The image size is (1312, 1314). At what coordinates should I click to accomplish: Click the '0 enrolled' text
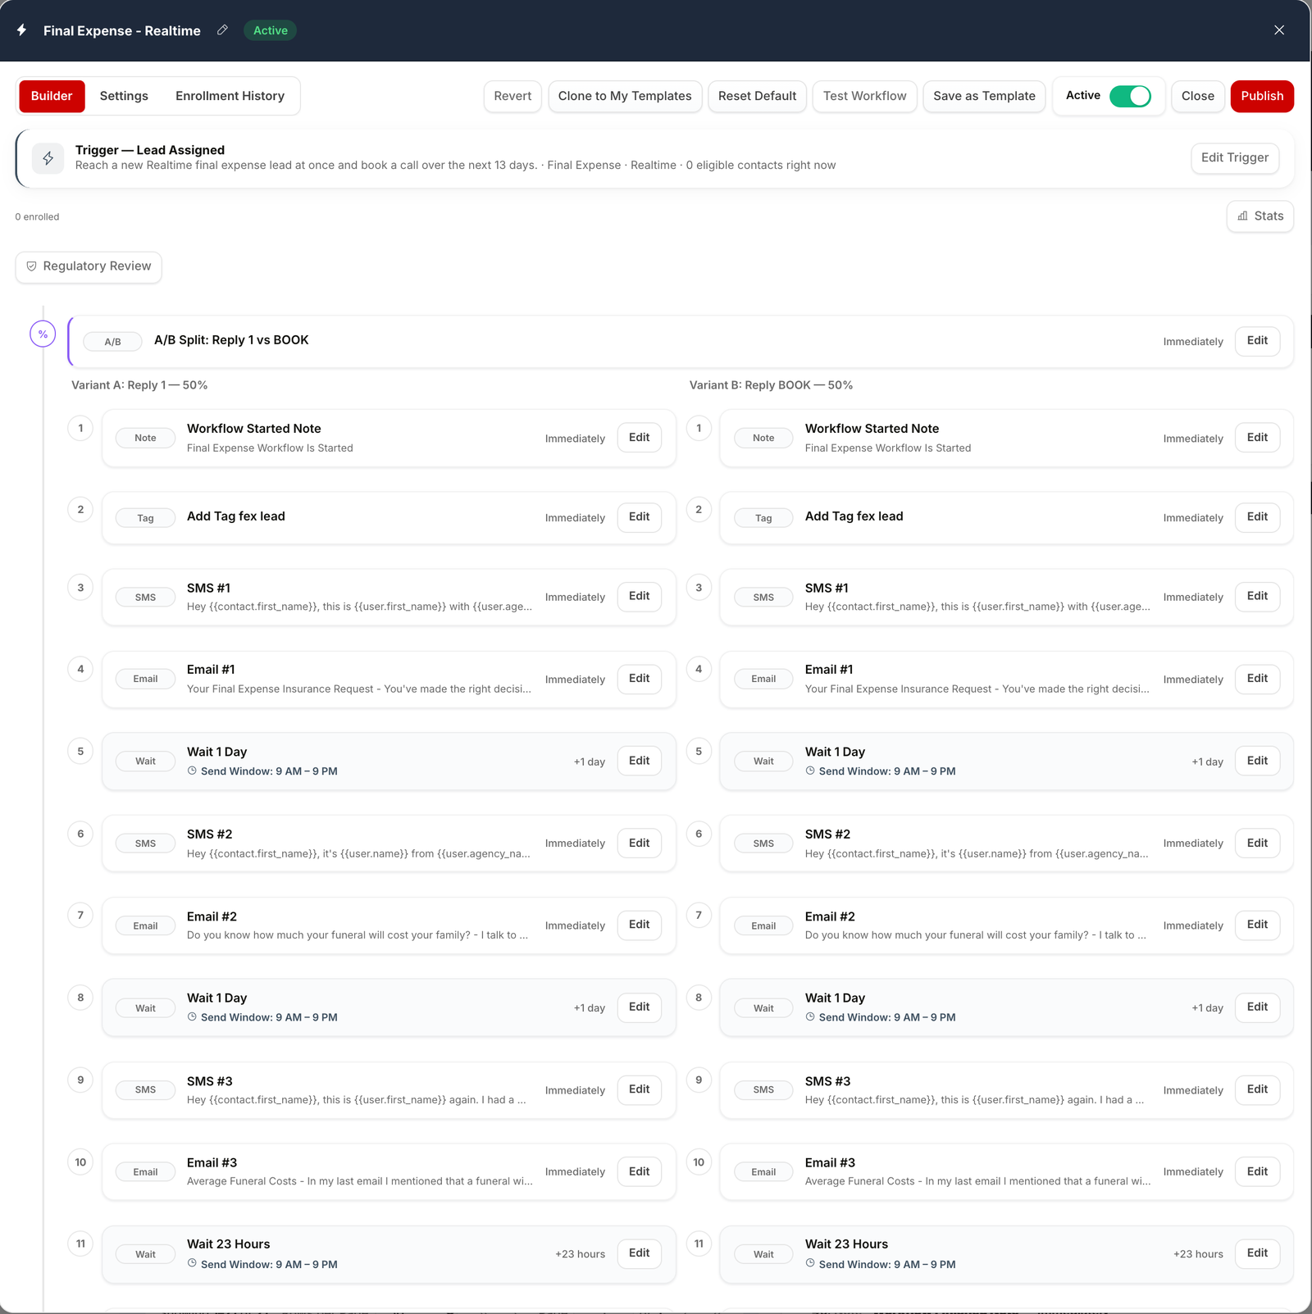(x=37, y=217)
